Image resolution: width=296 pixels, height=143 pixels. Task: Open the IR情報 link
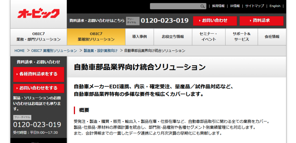tap(235, 6)
